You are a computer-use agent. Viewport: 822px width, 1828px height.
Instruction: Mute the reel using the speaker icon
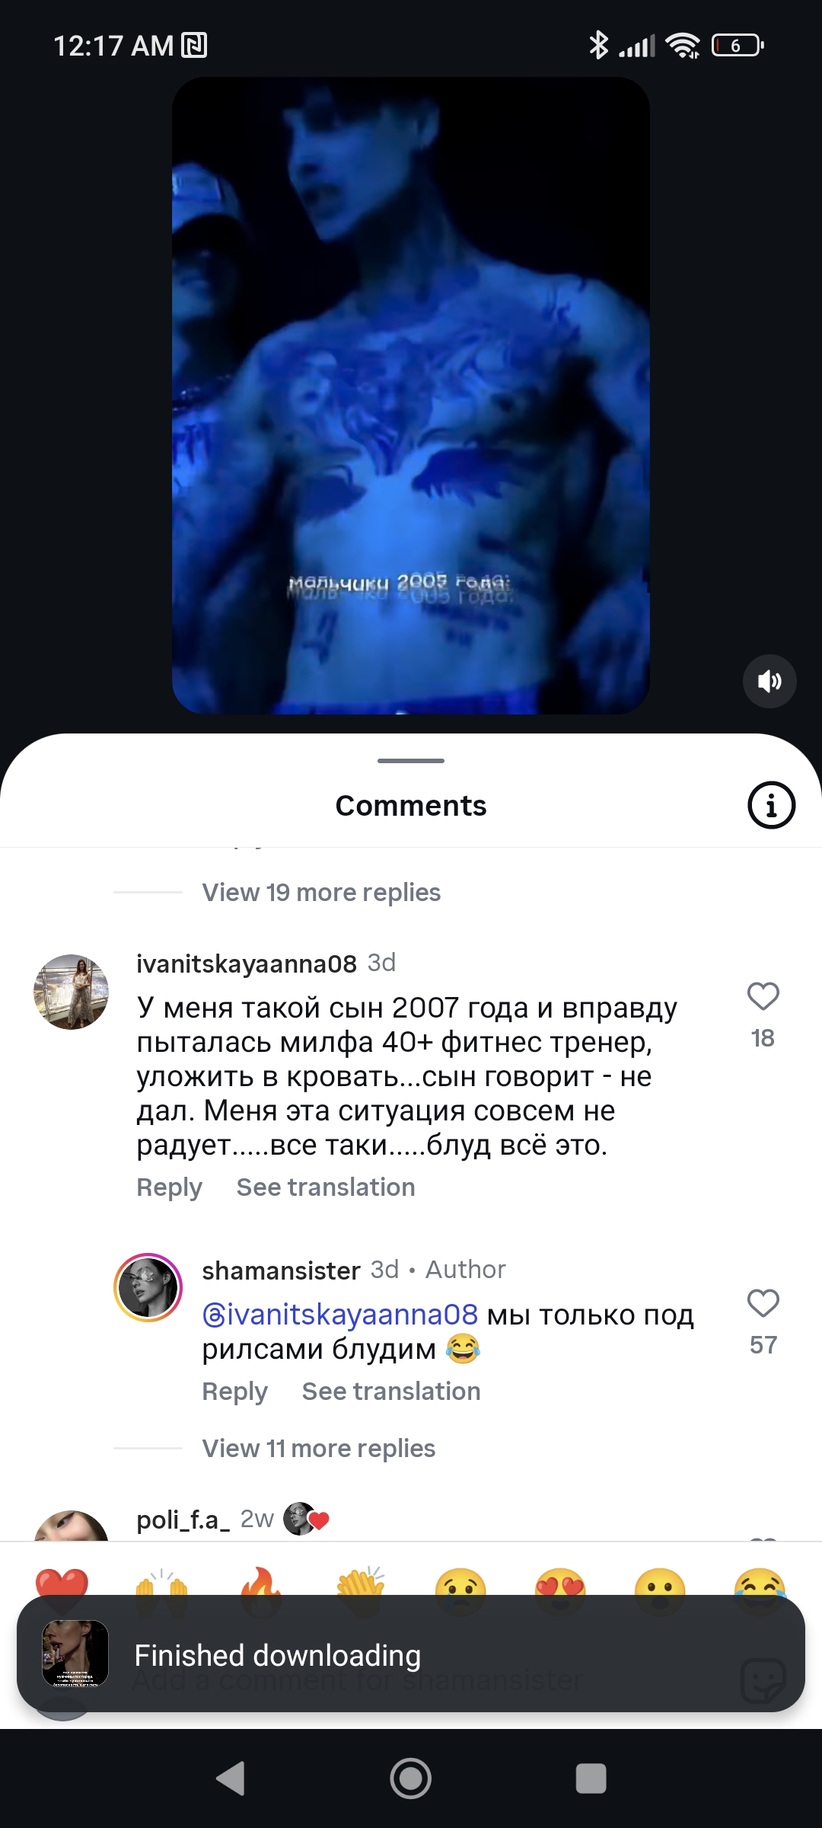[x=769, y=681]
